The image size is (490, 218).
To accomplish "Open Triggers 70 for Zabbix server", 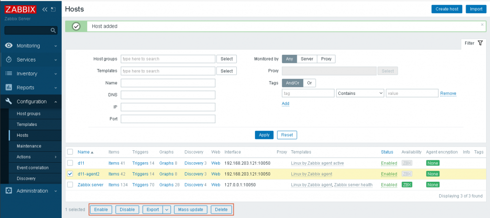I will [x=143, y=185].
